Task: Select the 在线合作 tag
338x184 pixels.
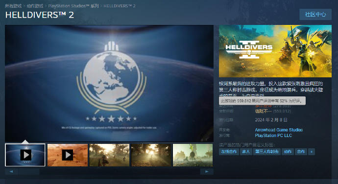Action: [x=229, y=152]
